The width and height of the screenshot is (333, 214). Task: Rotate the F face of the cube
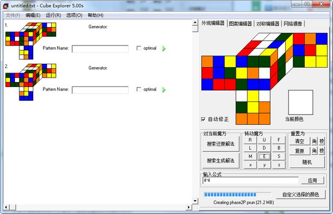tap(279, 140)
